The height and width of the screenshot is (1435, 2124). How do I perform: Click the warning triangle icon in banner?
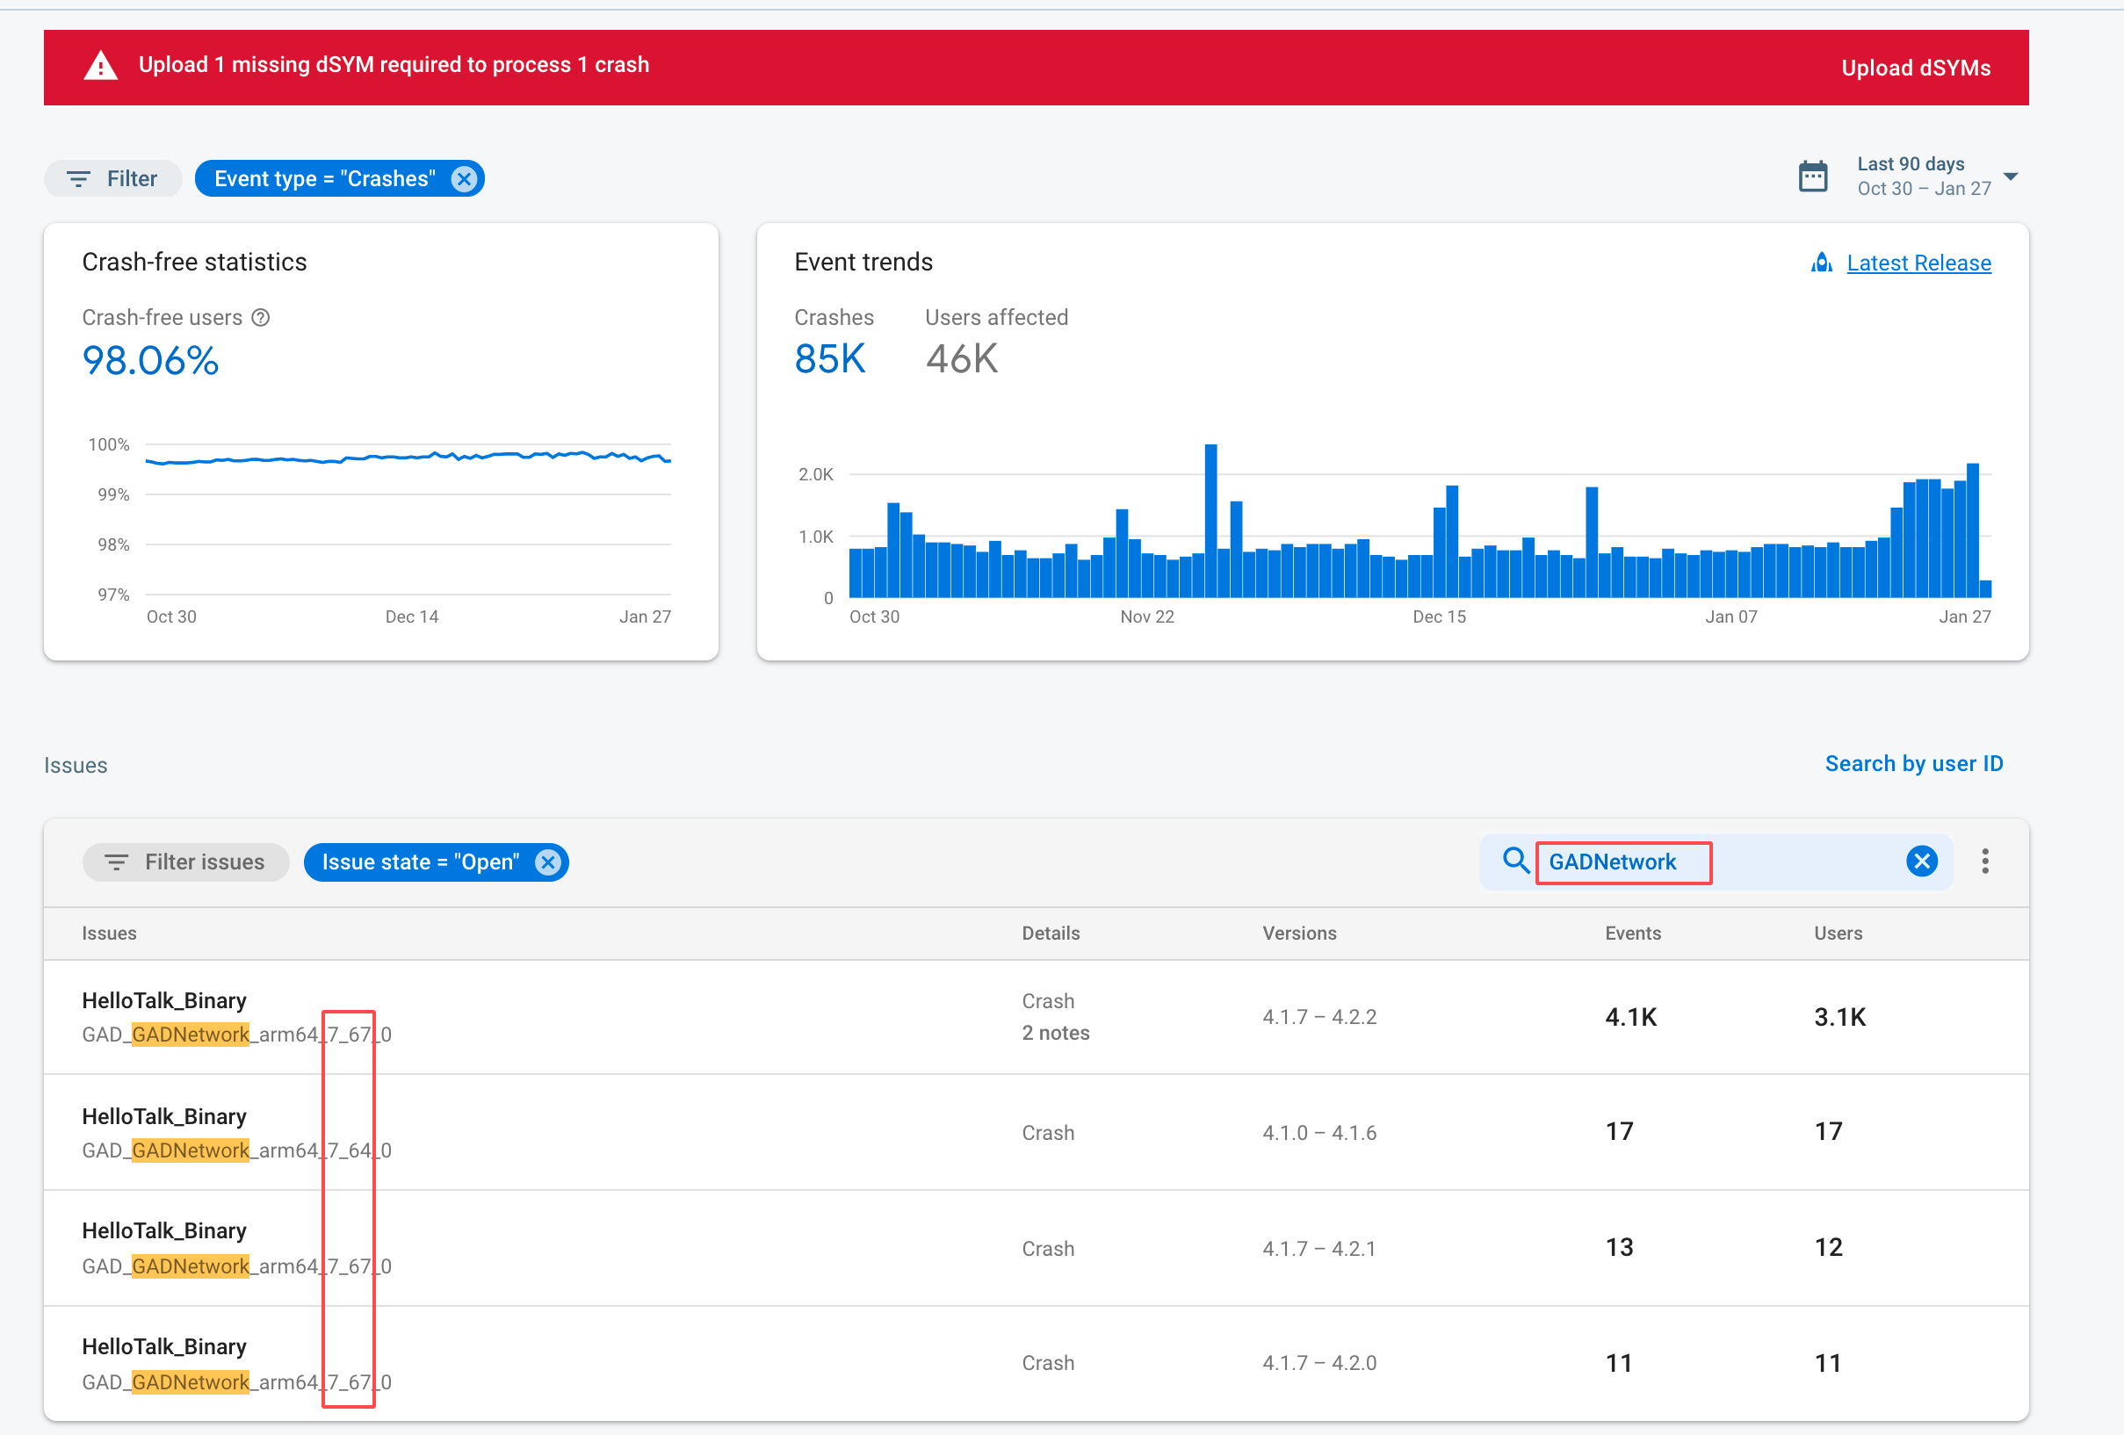coord(100,66)
